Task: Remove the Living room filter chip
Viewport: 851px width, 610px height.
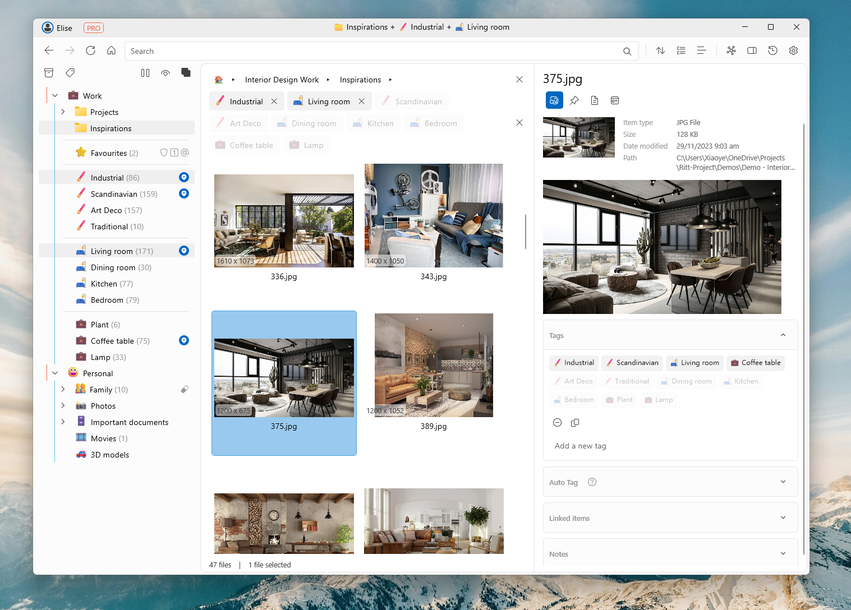Action: point(361,101)
